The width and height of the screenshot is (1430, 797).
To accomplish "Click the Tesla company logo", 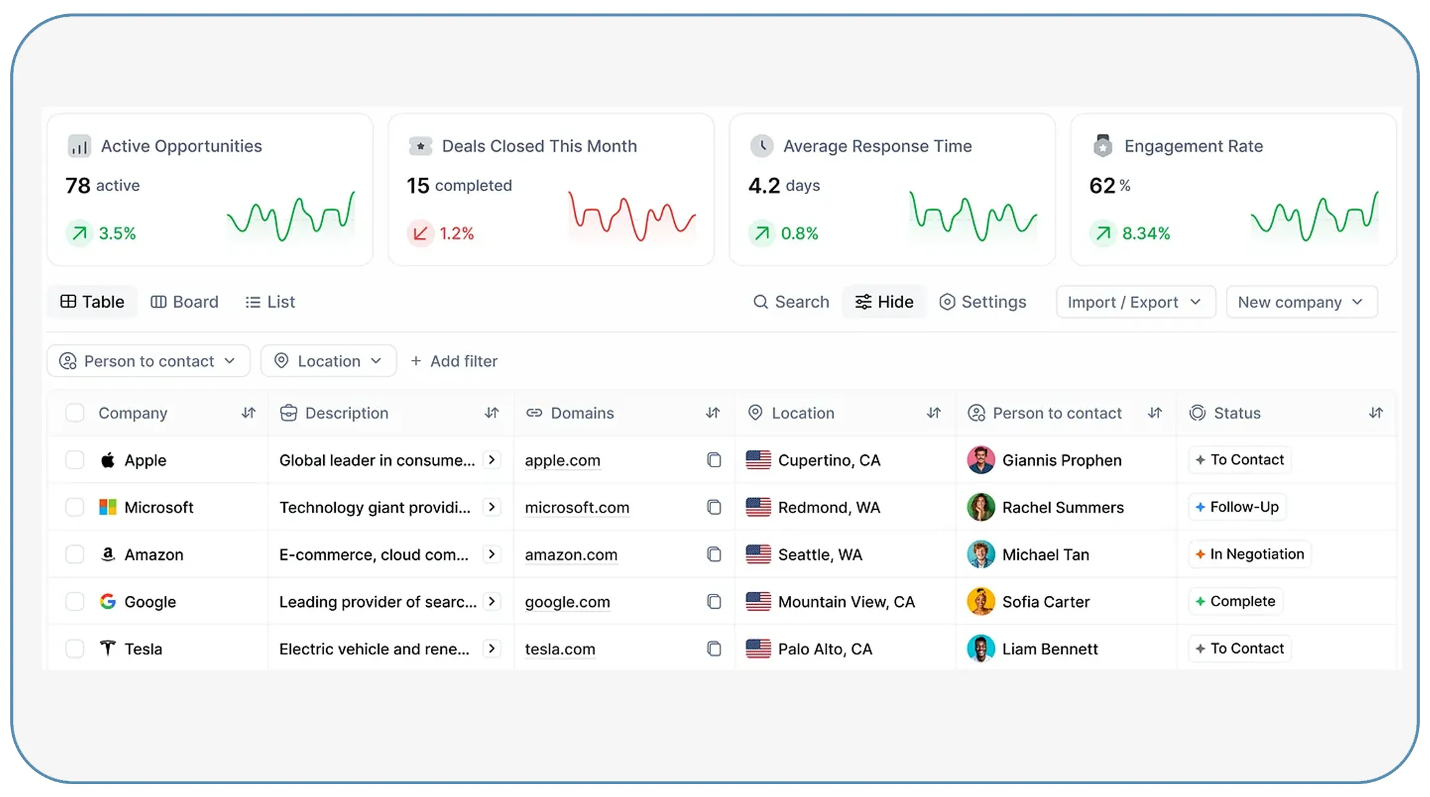I will pyautogui.click(x=108, y=649).
